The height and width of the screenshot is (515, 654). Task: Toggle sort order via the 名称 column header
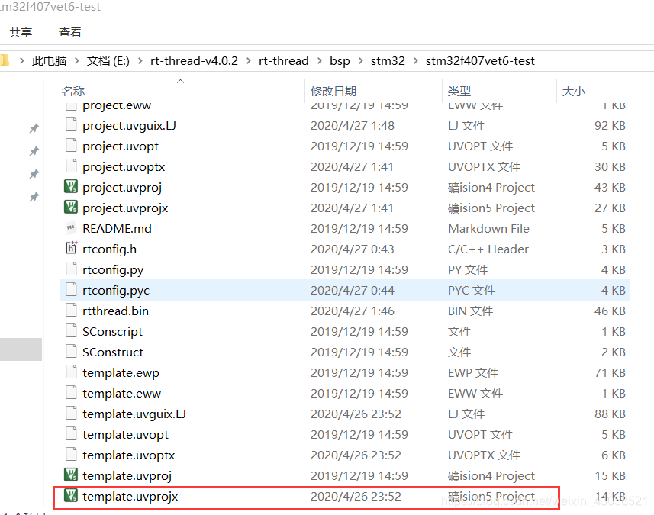point(73,91)
